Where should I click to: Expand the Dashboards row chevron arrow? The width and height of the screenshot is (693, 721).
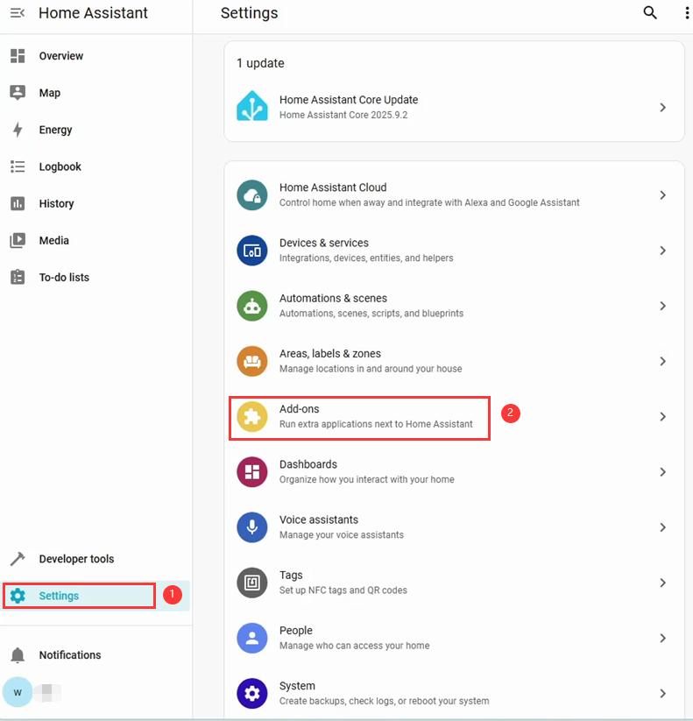pos(662,472)
